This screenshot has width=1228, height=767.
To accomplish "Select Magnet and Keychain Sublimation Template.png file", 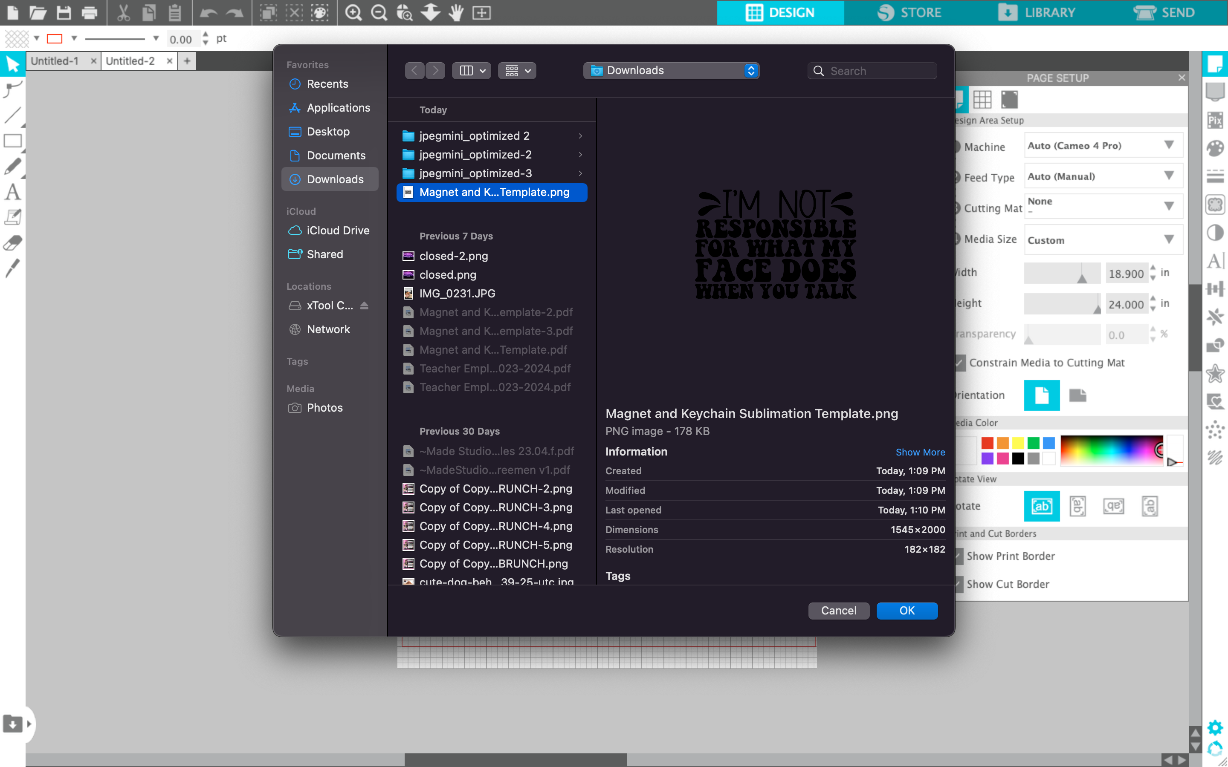I will click(492, 192).
